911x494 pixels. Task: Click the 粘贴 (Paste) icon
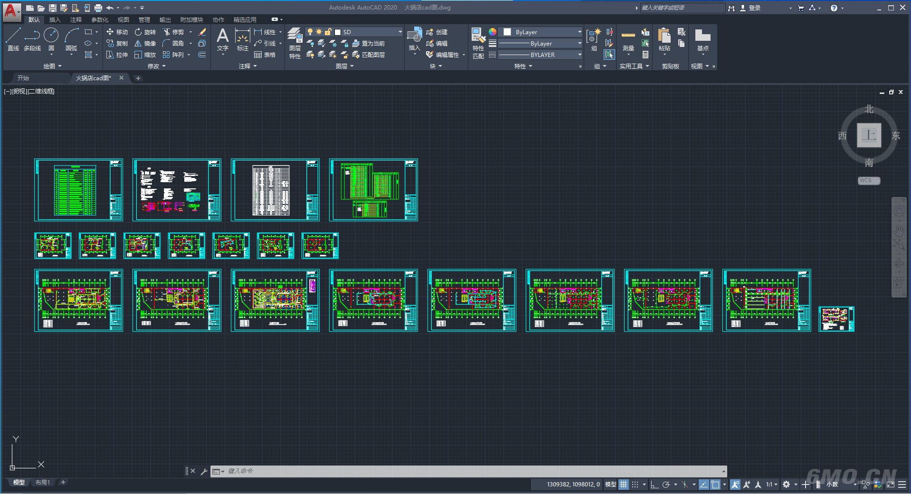(x=664, y=40)
